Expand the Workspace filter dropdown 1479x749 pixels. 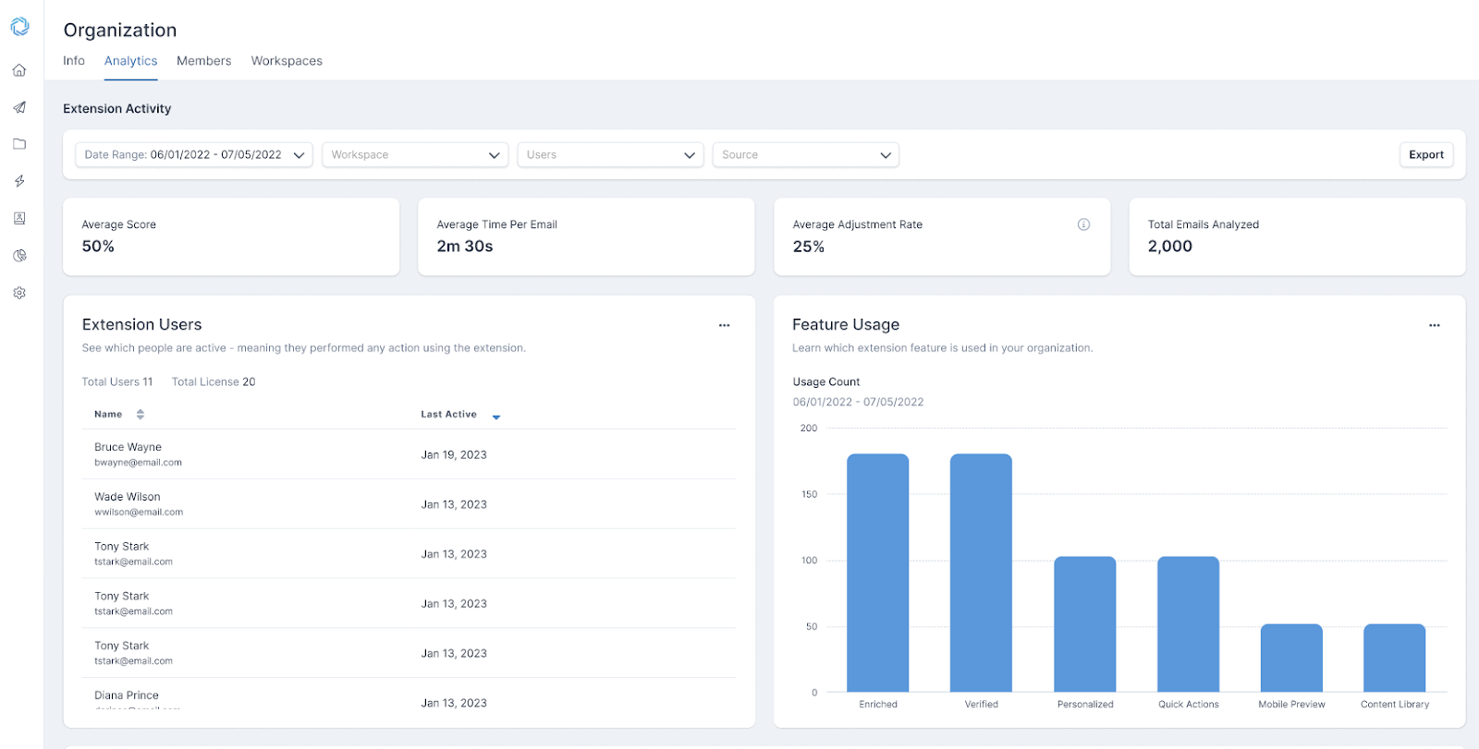(415, 155)
